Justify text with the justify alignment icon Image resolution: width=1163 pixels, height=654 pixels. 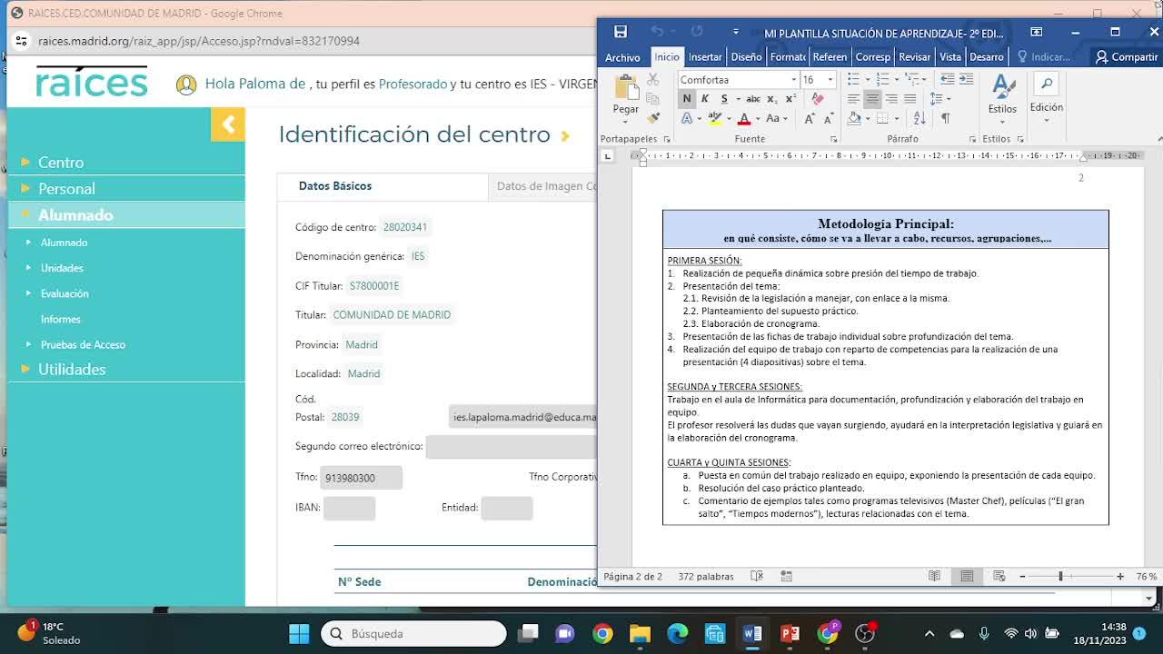(910, 99)
